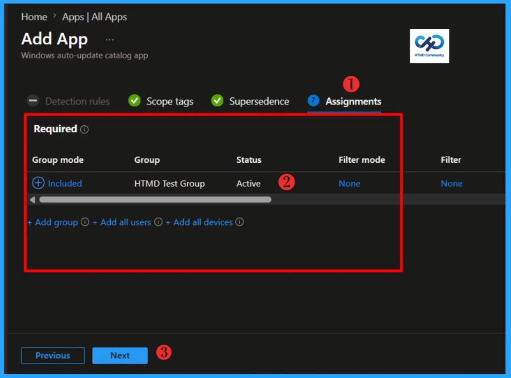Click the Included plus circle icon
Screen dimensions: 511x378
pyautogui.click(x=38, y=183)
